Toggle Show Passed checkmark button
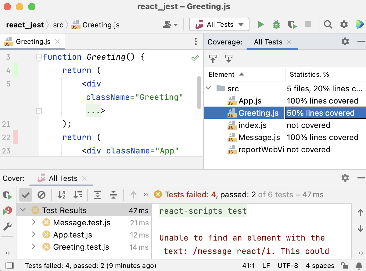Viewport: 366px width, 271px height. point(25,195)
